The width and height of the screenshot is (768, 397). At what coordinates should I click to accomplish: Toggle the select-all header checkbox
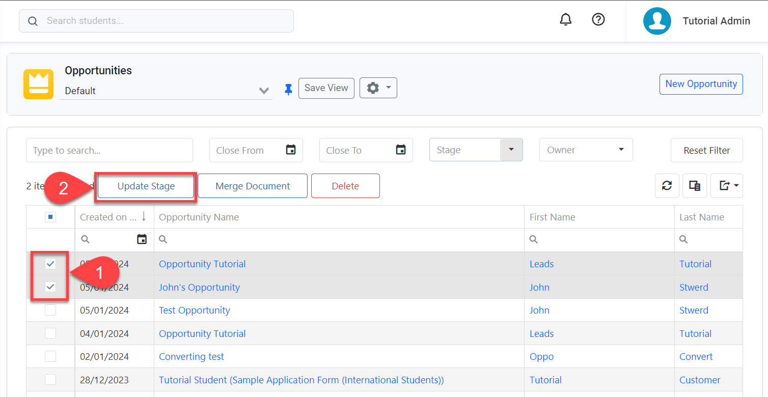(50, 217)
